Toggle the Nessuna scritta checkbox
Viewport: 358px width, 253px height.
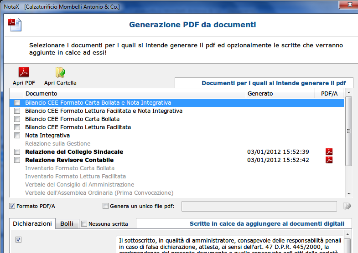[84, 224]
